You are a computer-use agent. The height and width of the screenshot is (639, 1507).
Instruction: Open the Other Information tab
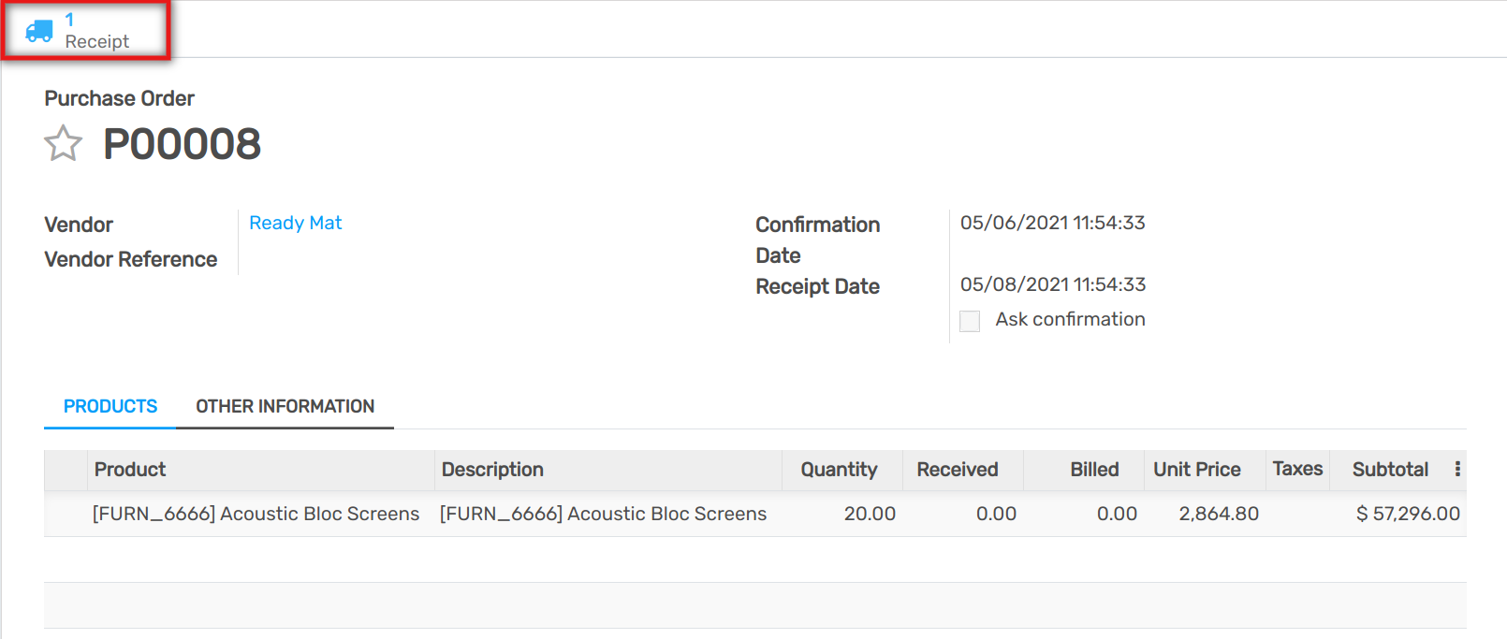click(x=285, y=406)
